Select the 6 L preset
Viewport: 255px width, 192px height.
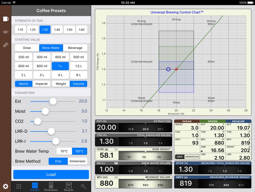79,75
